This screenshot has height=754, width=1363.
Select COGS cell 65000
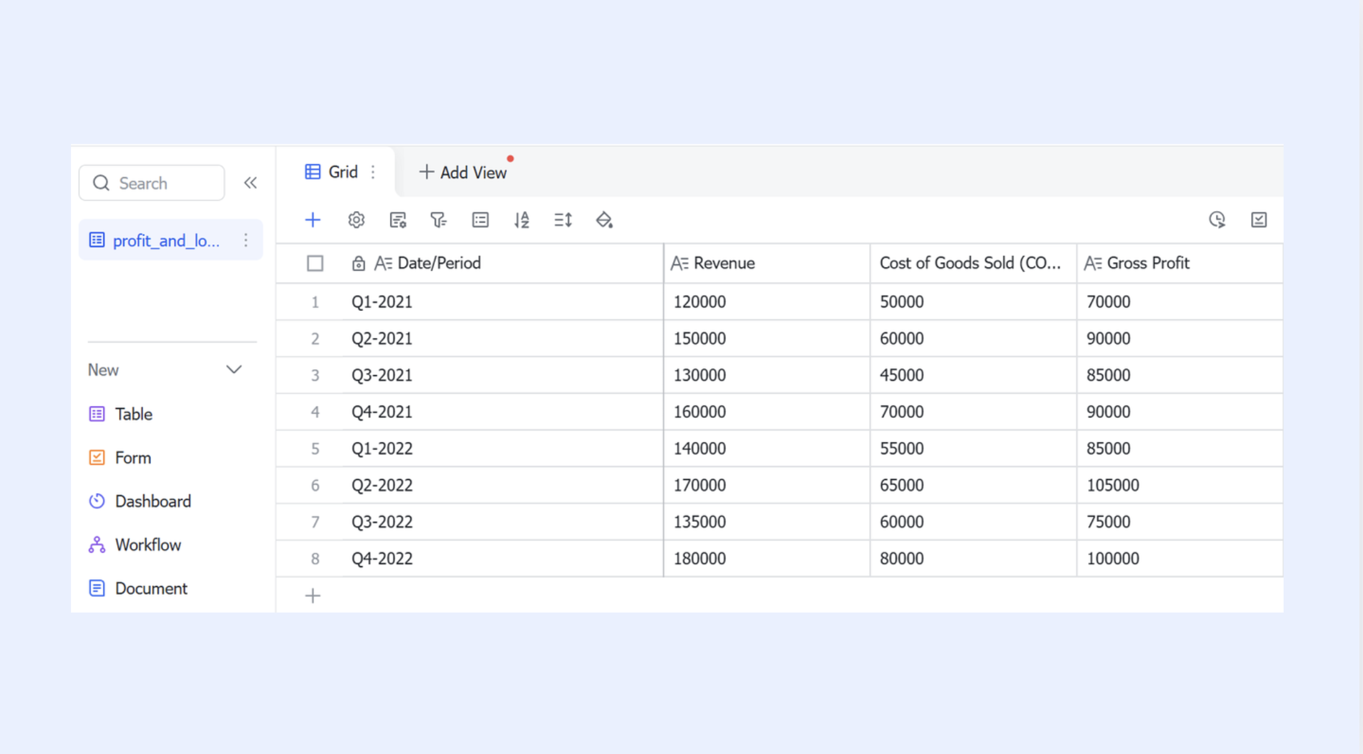click(x=973, y=485)
